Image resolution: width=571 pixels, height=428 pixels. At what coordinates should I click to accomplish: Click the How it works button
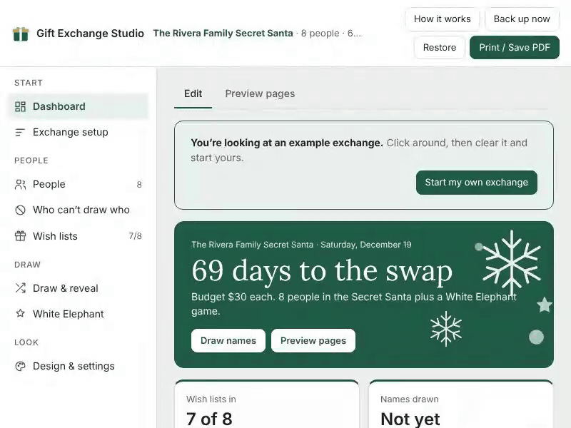[443, 19]
